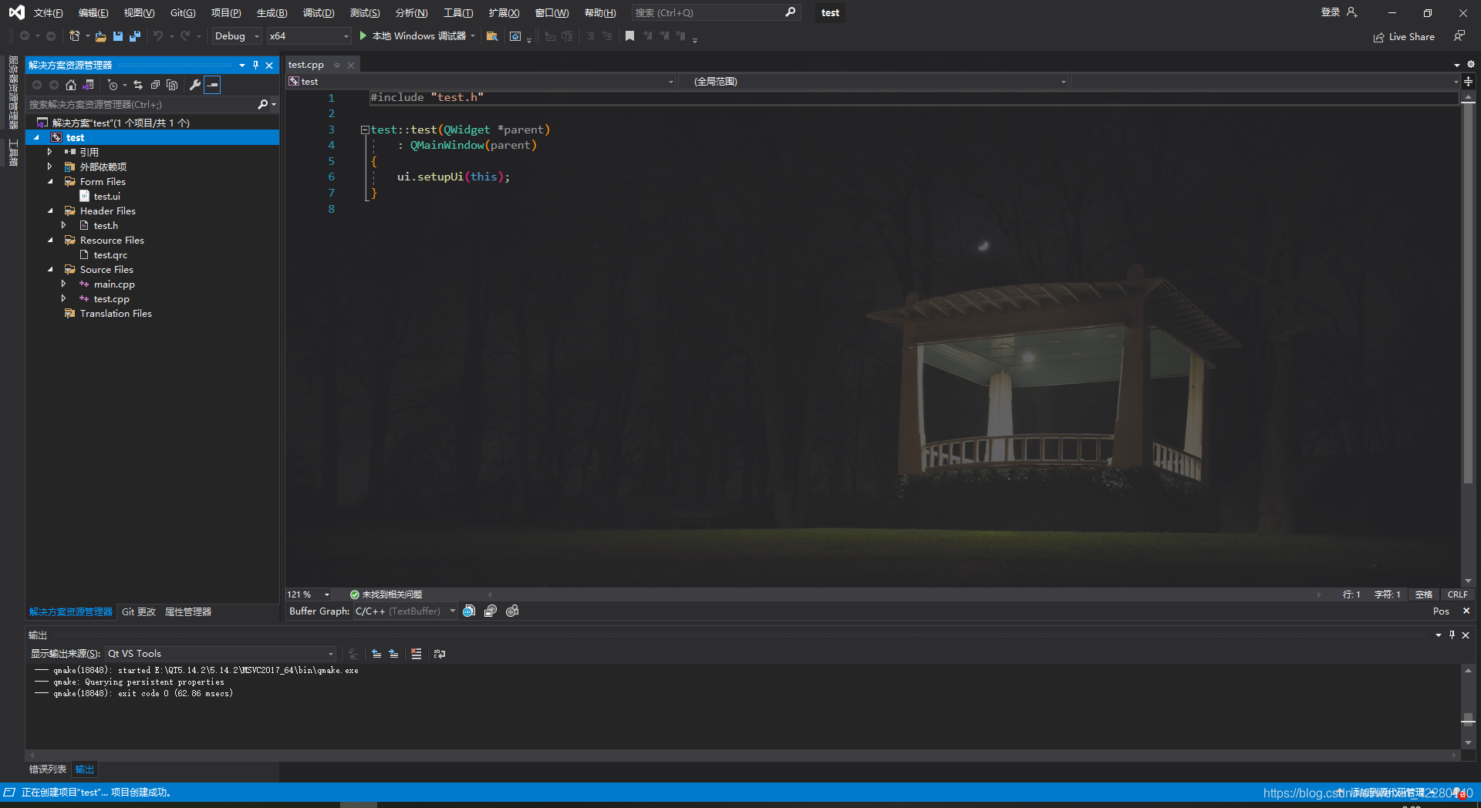Expand the main.cpp tree node
This screenshot has width=1481, height=808.
click(x=64, y=284)
